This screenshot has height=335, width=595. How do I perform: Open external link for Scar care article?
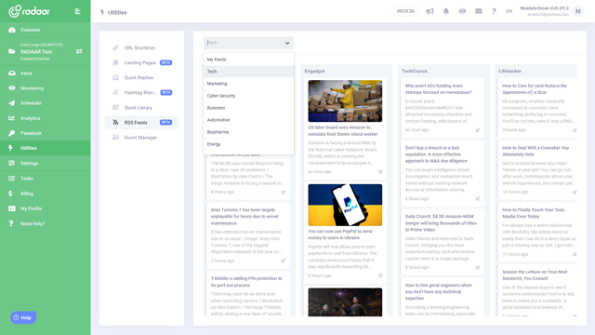[575, 130]
